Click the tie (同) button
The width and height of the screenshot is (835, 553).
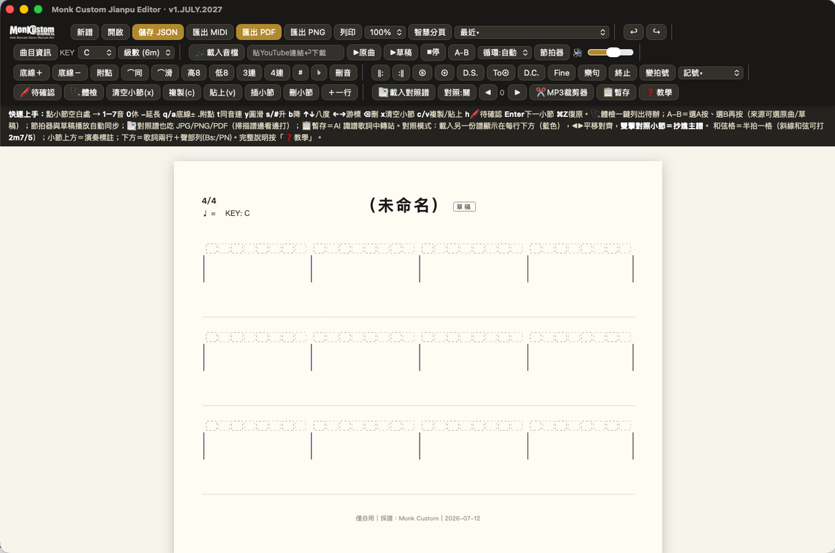pyautogui.click(x=134, y=73)
